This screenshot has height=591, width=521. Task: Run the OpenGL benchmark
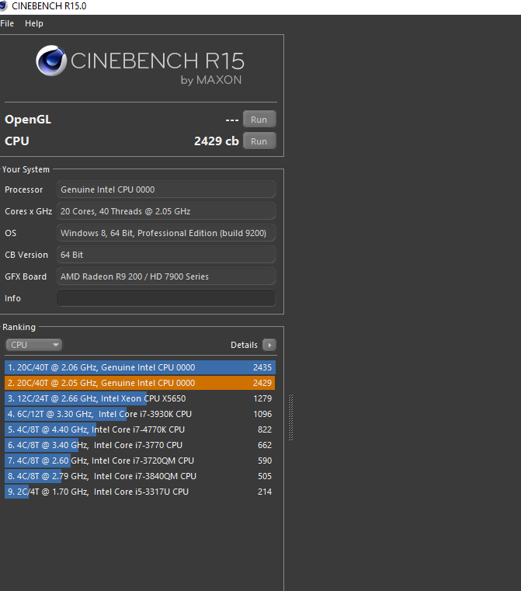259,120
